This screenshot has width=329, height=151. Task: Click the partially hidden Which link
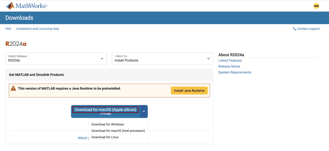click(x=83, y=138)
